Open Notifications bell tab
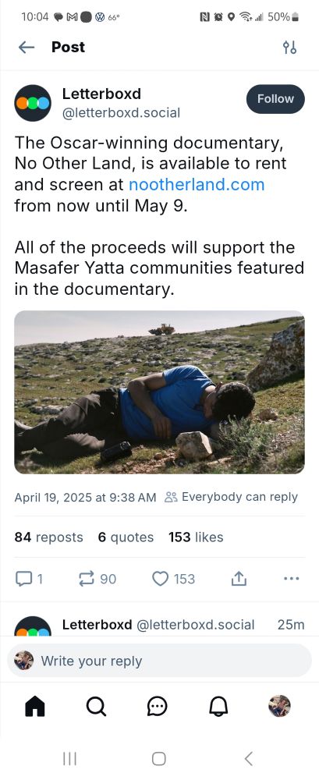319x780 pixels. coord(218,706)
